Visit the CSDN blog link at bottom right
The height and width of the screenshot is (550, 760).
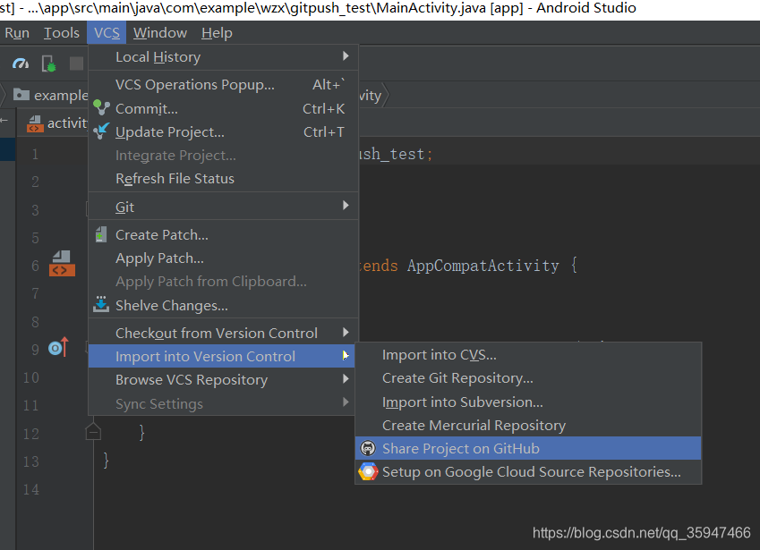pyautogui.click(x=640, y=532)
